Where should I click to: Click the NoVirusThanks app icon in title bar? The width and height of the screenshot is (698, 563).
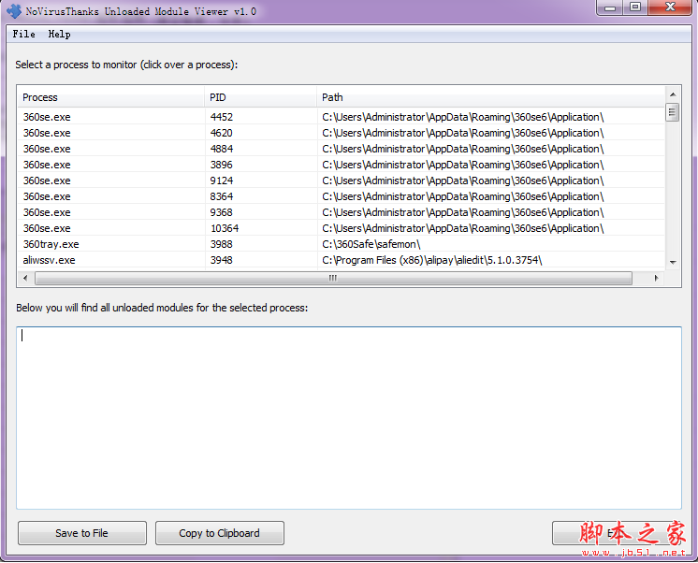(x=14, y=10)
